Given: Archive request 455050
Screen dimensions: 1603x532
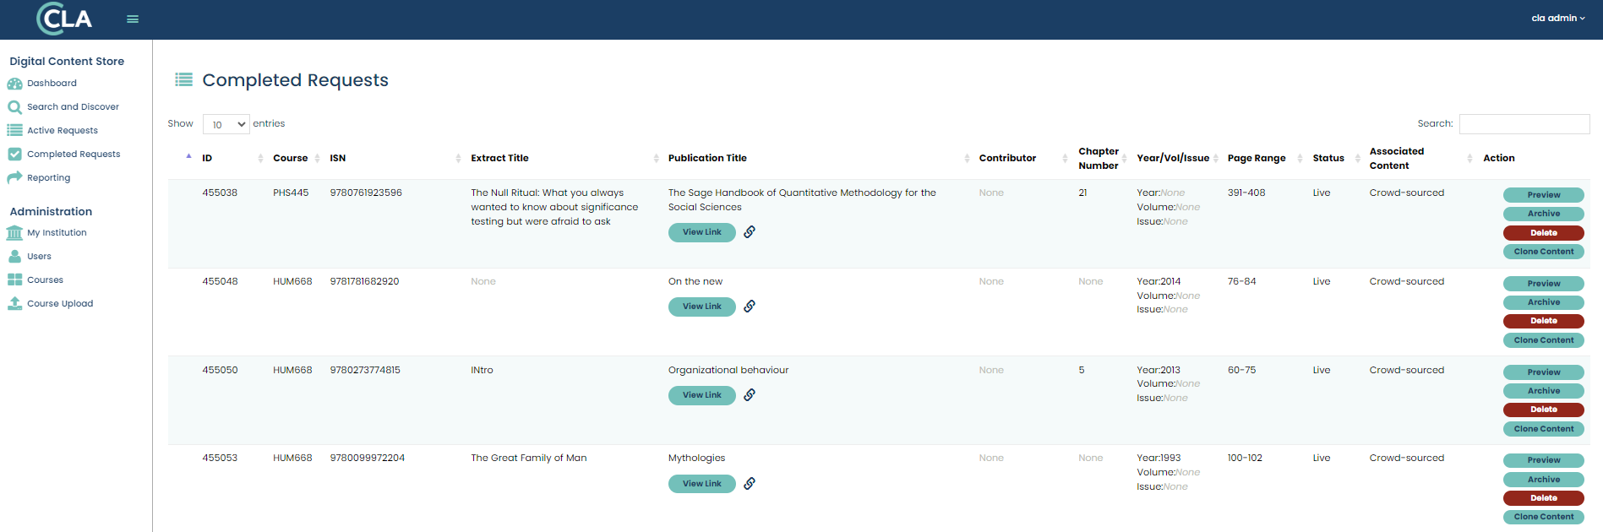Looking at the screenshot, I should [1543, 391].
